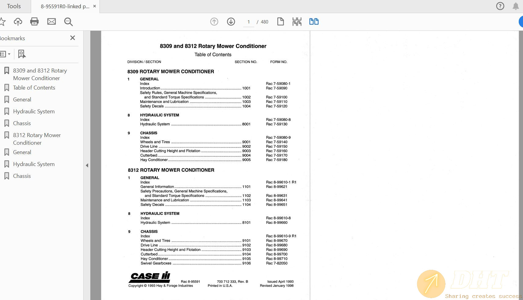
Task: Email the document as attachment
Action: 51,21
